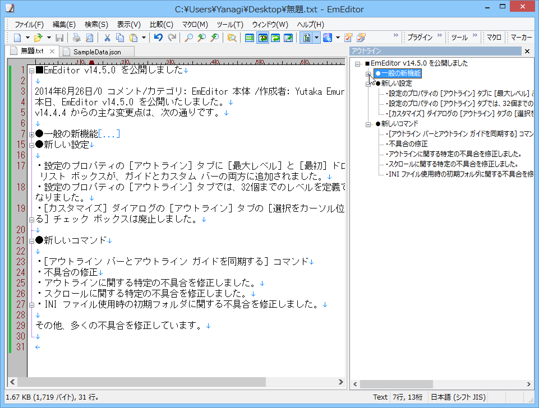Collapse the 新しいコマンド outline node
Image resolution: width=539 pixels, height=408 pixels.
click(x=368, y=124)
